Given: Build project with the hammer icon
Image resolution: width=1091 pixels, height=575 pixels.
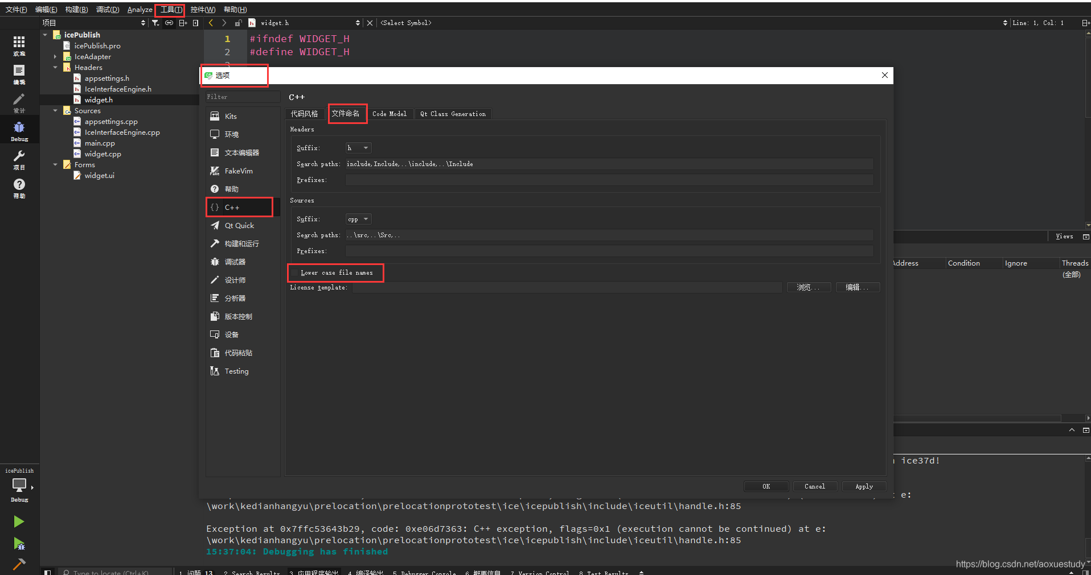Looking at the screenshot, I should [x=19, y=564].
